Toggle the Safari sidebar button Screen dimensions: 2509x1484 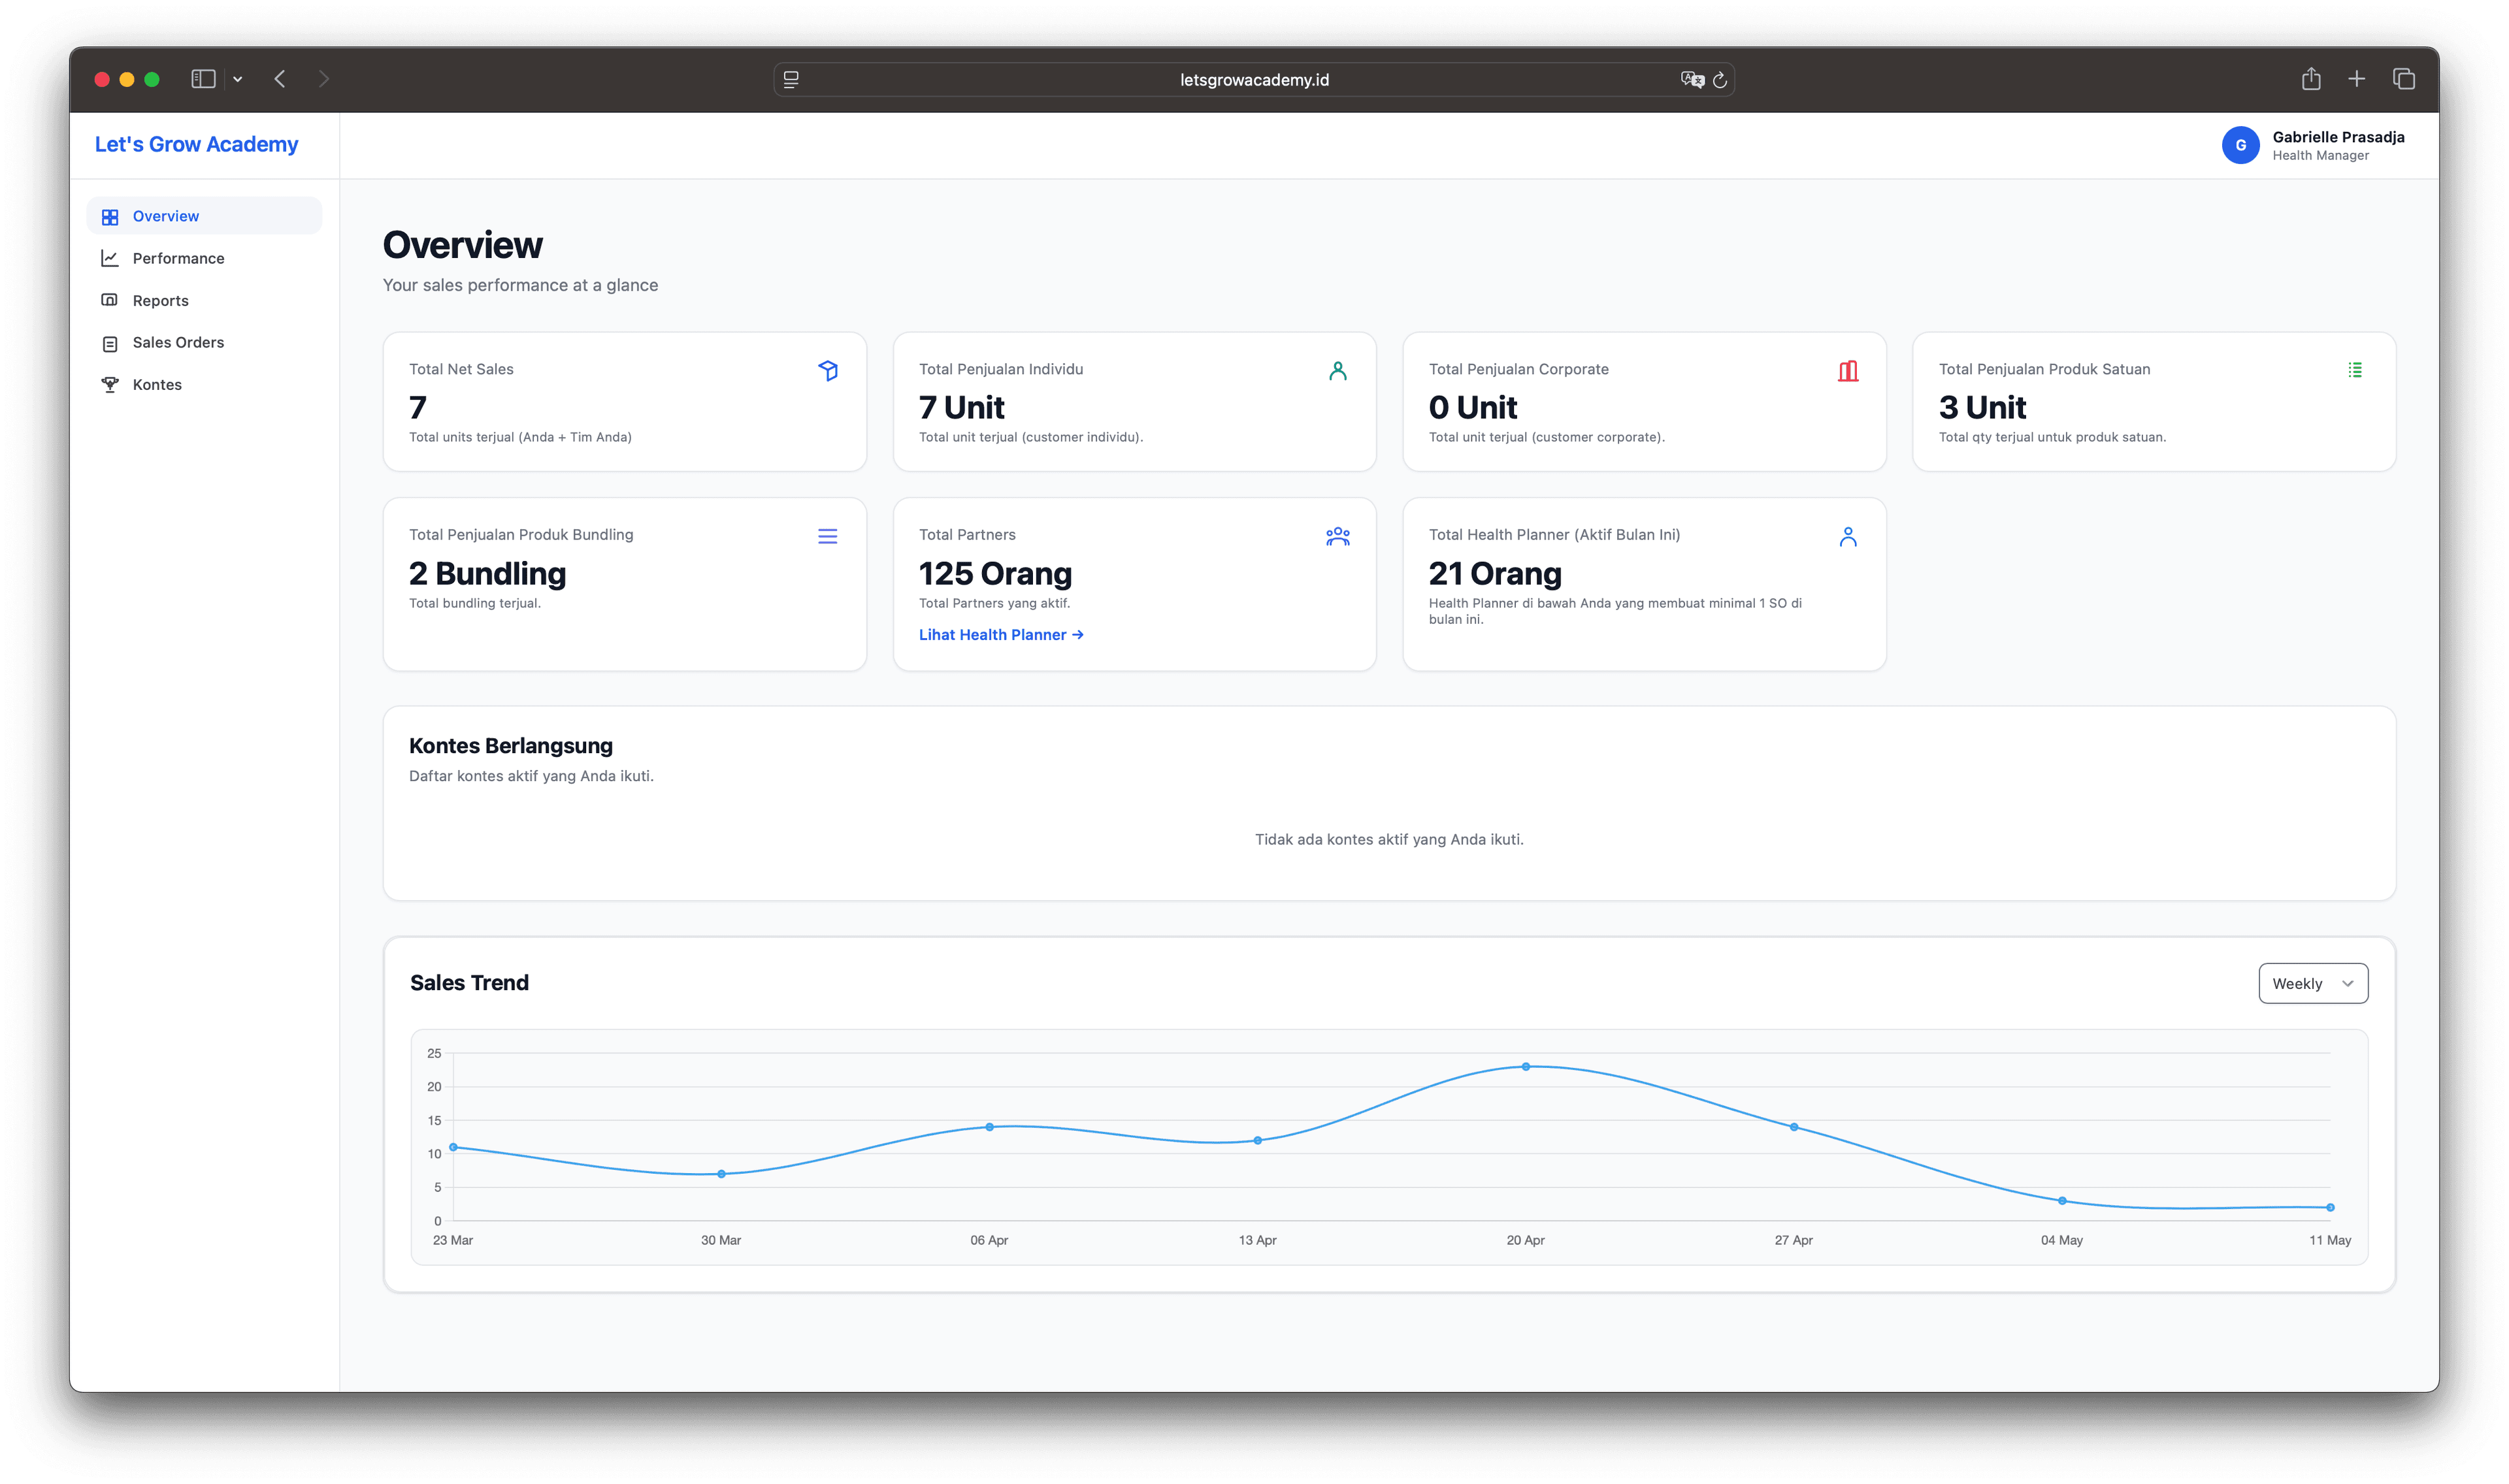click(x=203, y=79)
